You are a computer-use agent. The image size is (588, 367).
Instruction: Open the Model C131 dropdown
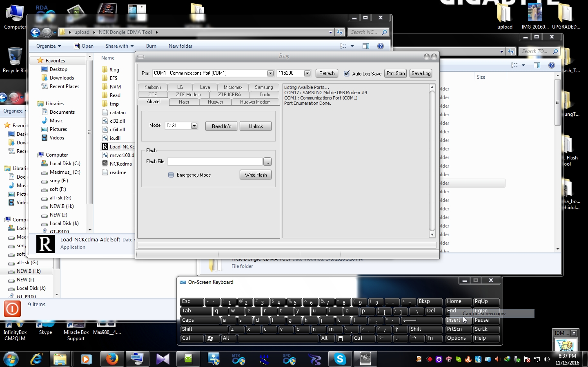[x=194, y=126]
